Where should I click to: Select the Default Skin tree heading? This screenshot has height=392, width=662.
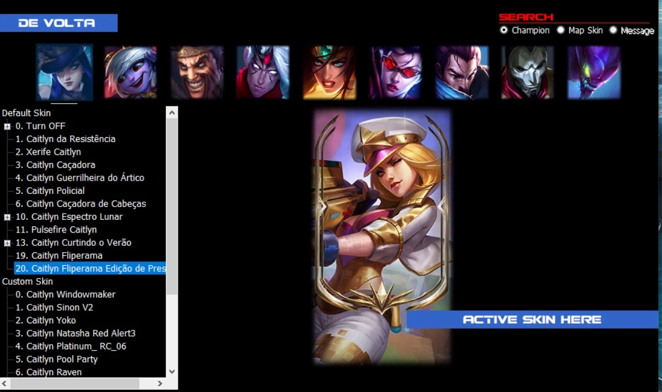26,113
